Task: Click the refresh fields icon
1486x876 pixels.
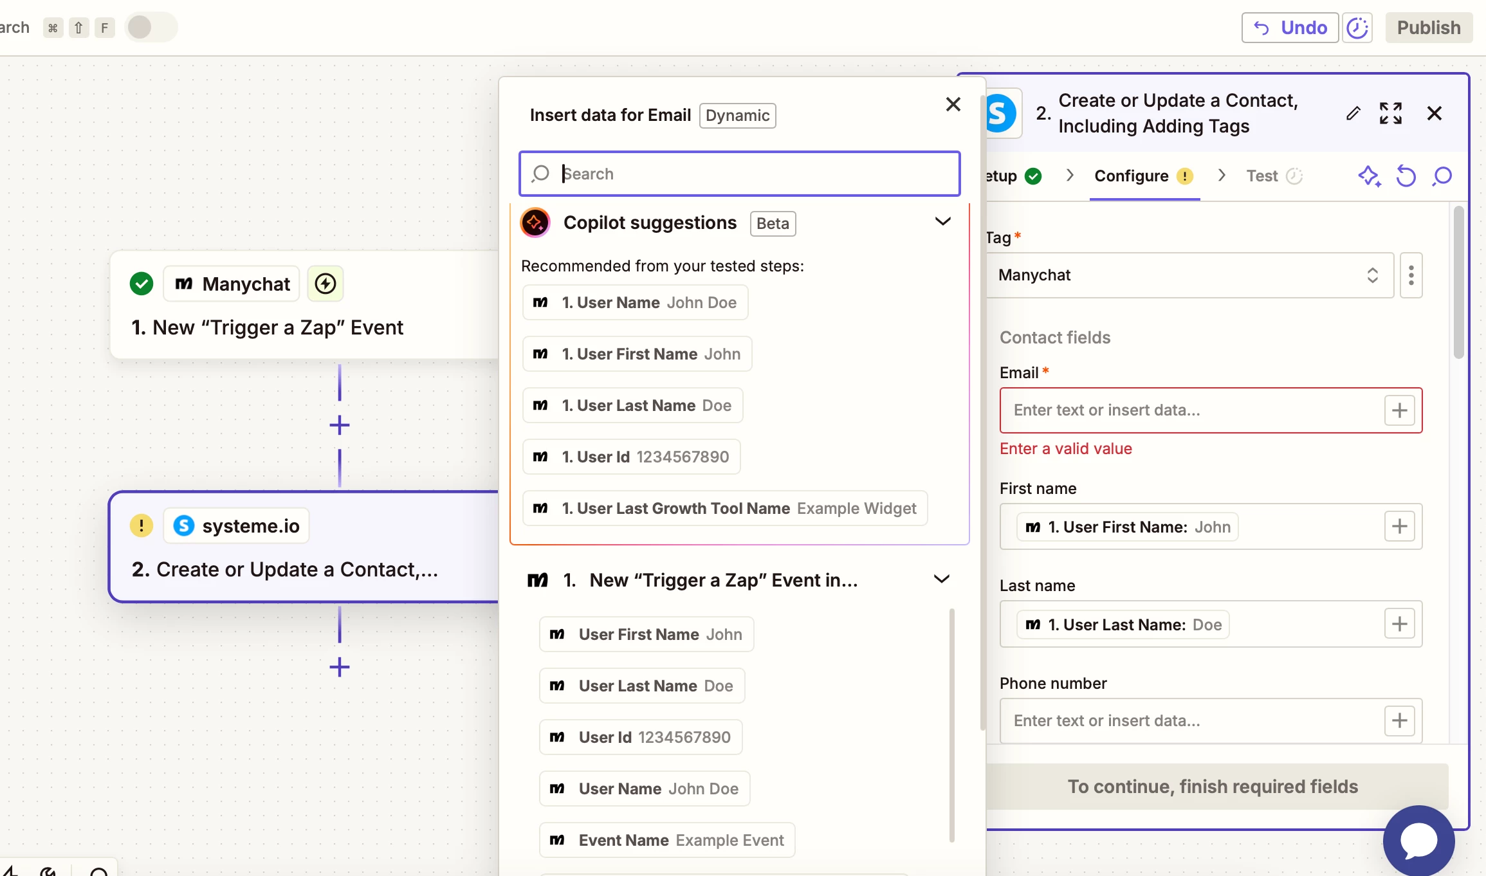Action: [1406, 176]
